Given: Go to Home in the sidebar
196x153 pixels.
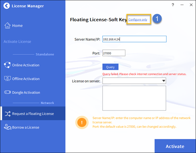Looking at the screenshot, I should [x=17, y=26].
